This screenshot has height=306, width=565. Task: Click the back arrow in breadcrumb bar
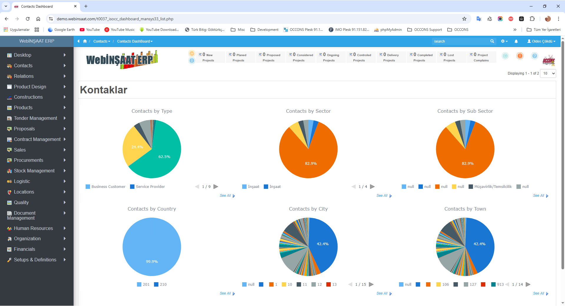pos(79,41)
